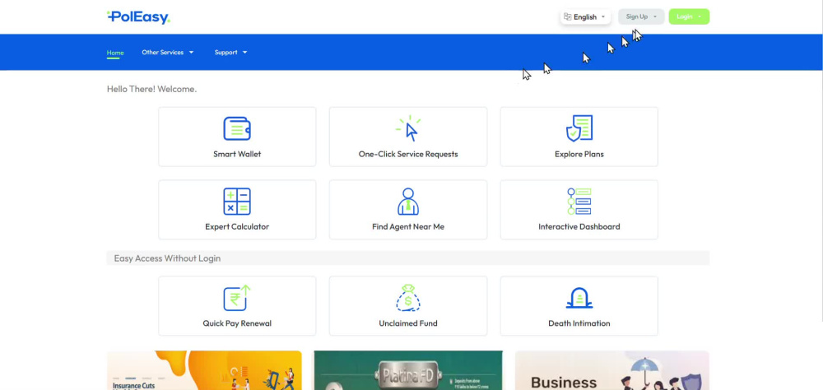Click the Quick Pay Renewal rupee icon

(x=237, y=298)
